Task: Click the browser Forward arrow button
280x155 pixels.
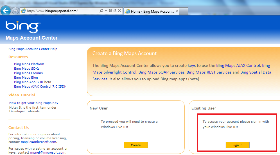Action: (x=15, y=11)
